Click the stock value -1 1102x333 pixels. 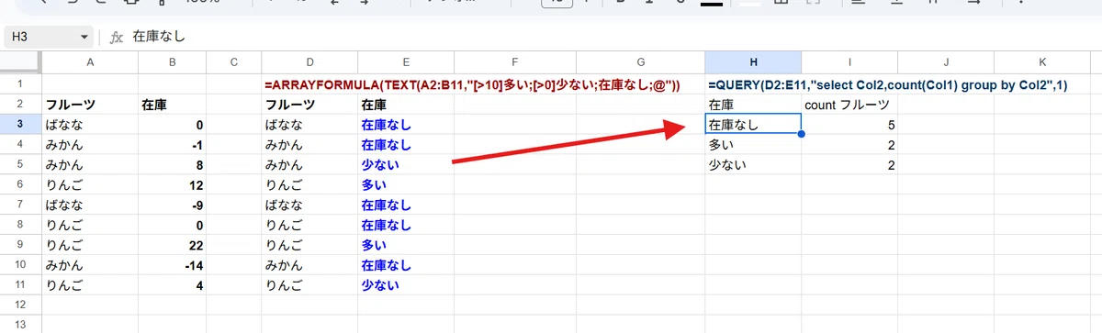tap(172, 145)
